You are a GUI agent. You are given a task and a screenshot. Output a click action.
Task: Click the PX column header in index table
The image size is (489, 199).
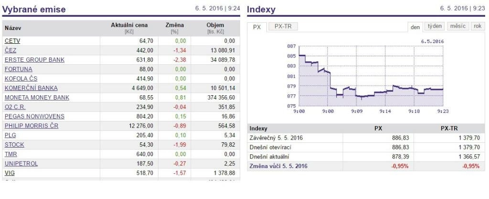click(378, 129)
